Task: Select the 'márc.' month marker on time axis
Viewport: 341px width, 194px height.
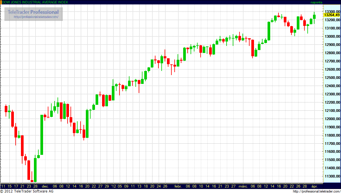Action: (x=243, y=186)
